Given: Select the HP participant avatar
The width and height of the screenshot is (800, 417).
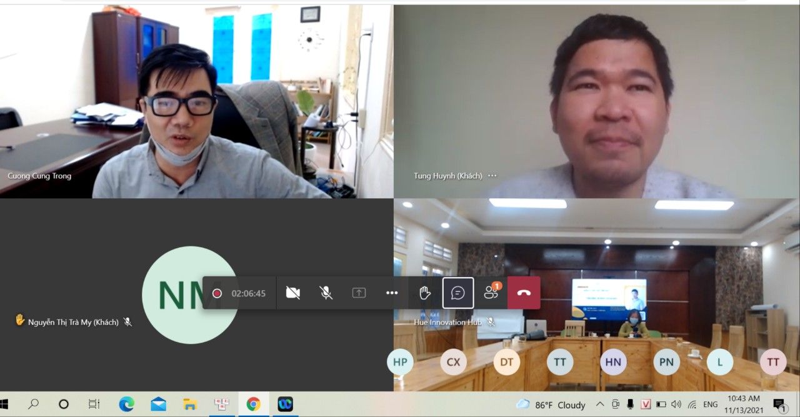Looking at the screenshot, I should click(x=400, y=362).
